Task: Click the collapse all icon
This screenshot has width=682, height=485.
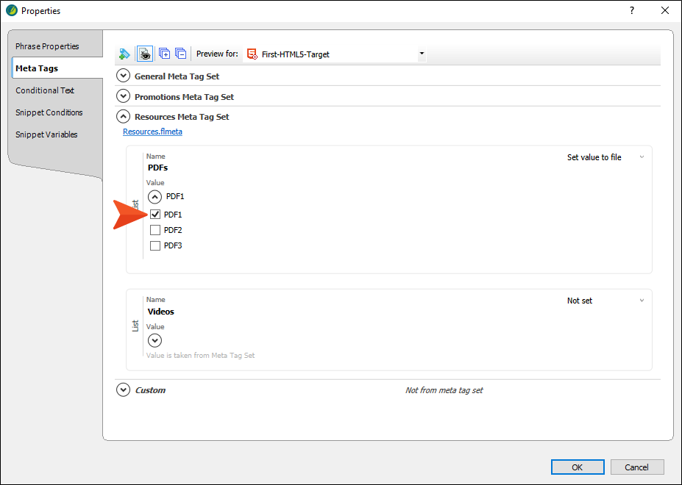Action: coord(180,54)
